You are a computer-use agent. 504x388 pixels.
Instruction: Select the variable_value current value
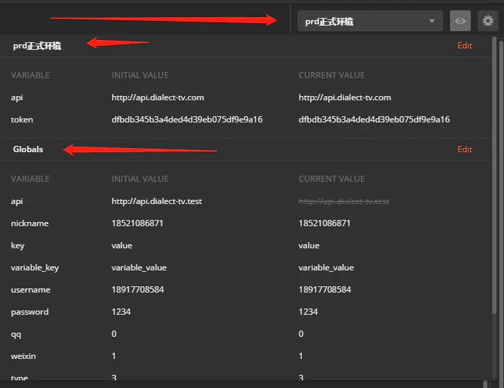[x=326, y=268]
